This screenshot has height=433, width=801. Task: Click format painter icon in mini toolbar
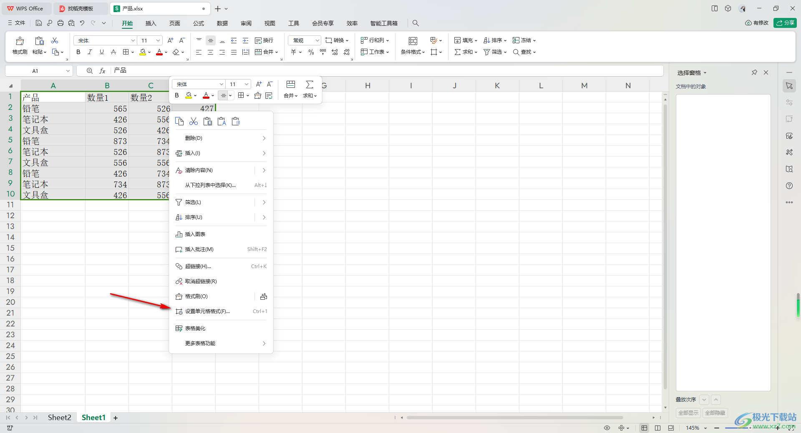coord(258,95)
